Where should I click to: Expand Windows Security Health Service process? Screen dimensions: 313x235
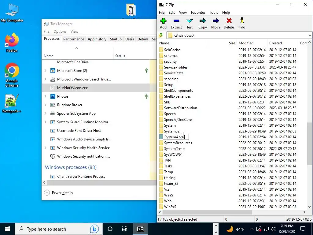pyautogui.click(x=46, y=148)
